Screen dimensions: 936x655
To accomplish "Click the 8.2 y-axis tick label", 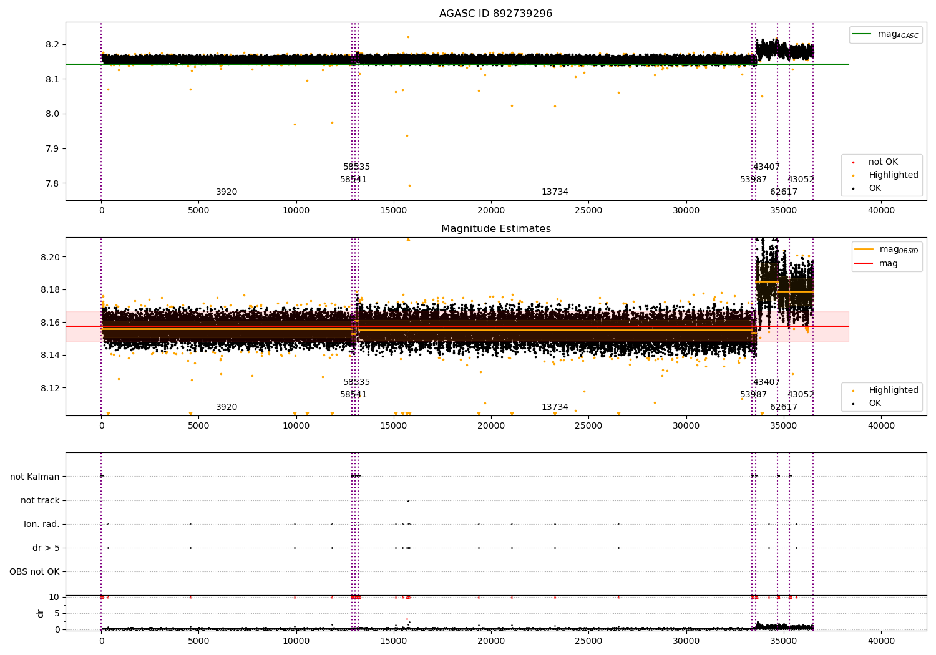I will click(x=52, y=45).
